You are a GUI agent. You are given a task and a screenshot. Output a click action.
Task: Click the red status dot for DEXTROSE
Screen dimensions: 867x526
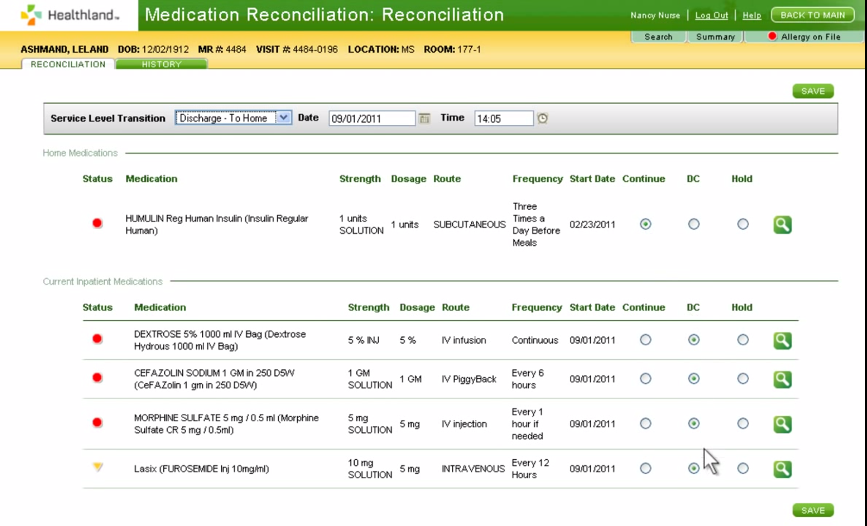click(97, 339)
